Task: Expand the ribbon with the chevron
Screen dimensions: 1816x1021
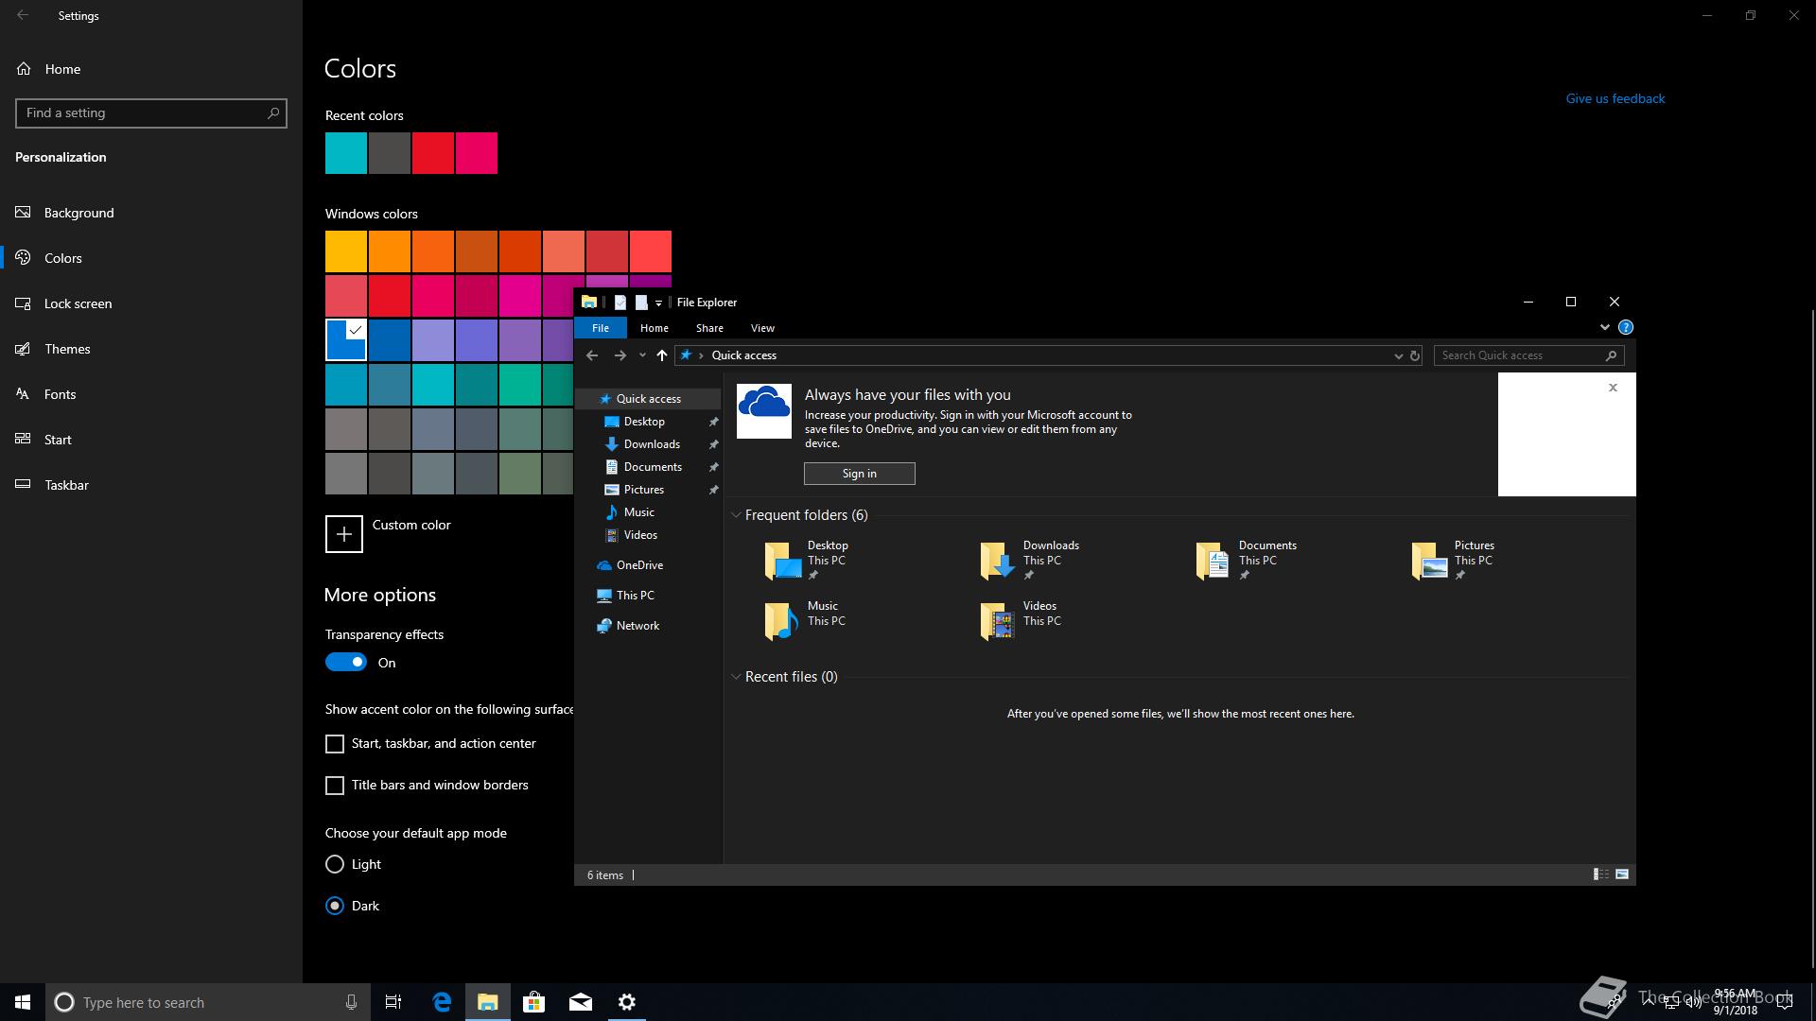Action: tap(1605, 327)
